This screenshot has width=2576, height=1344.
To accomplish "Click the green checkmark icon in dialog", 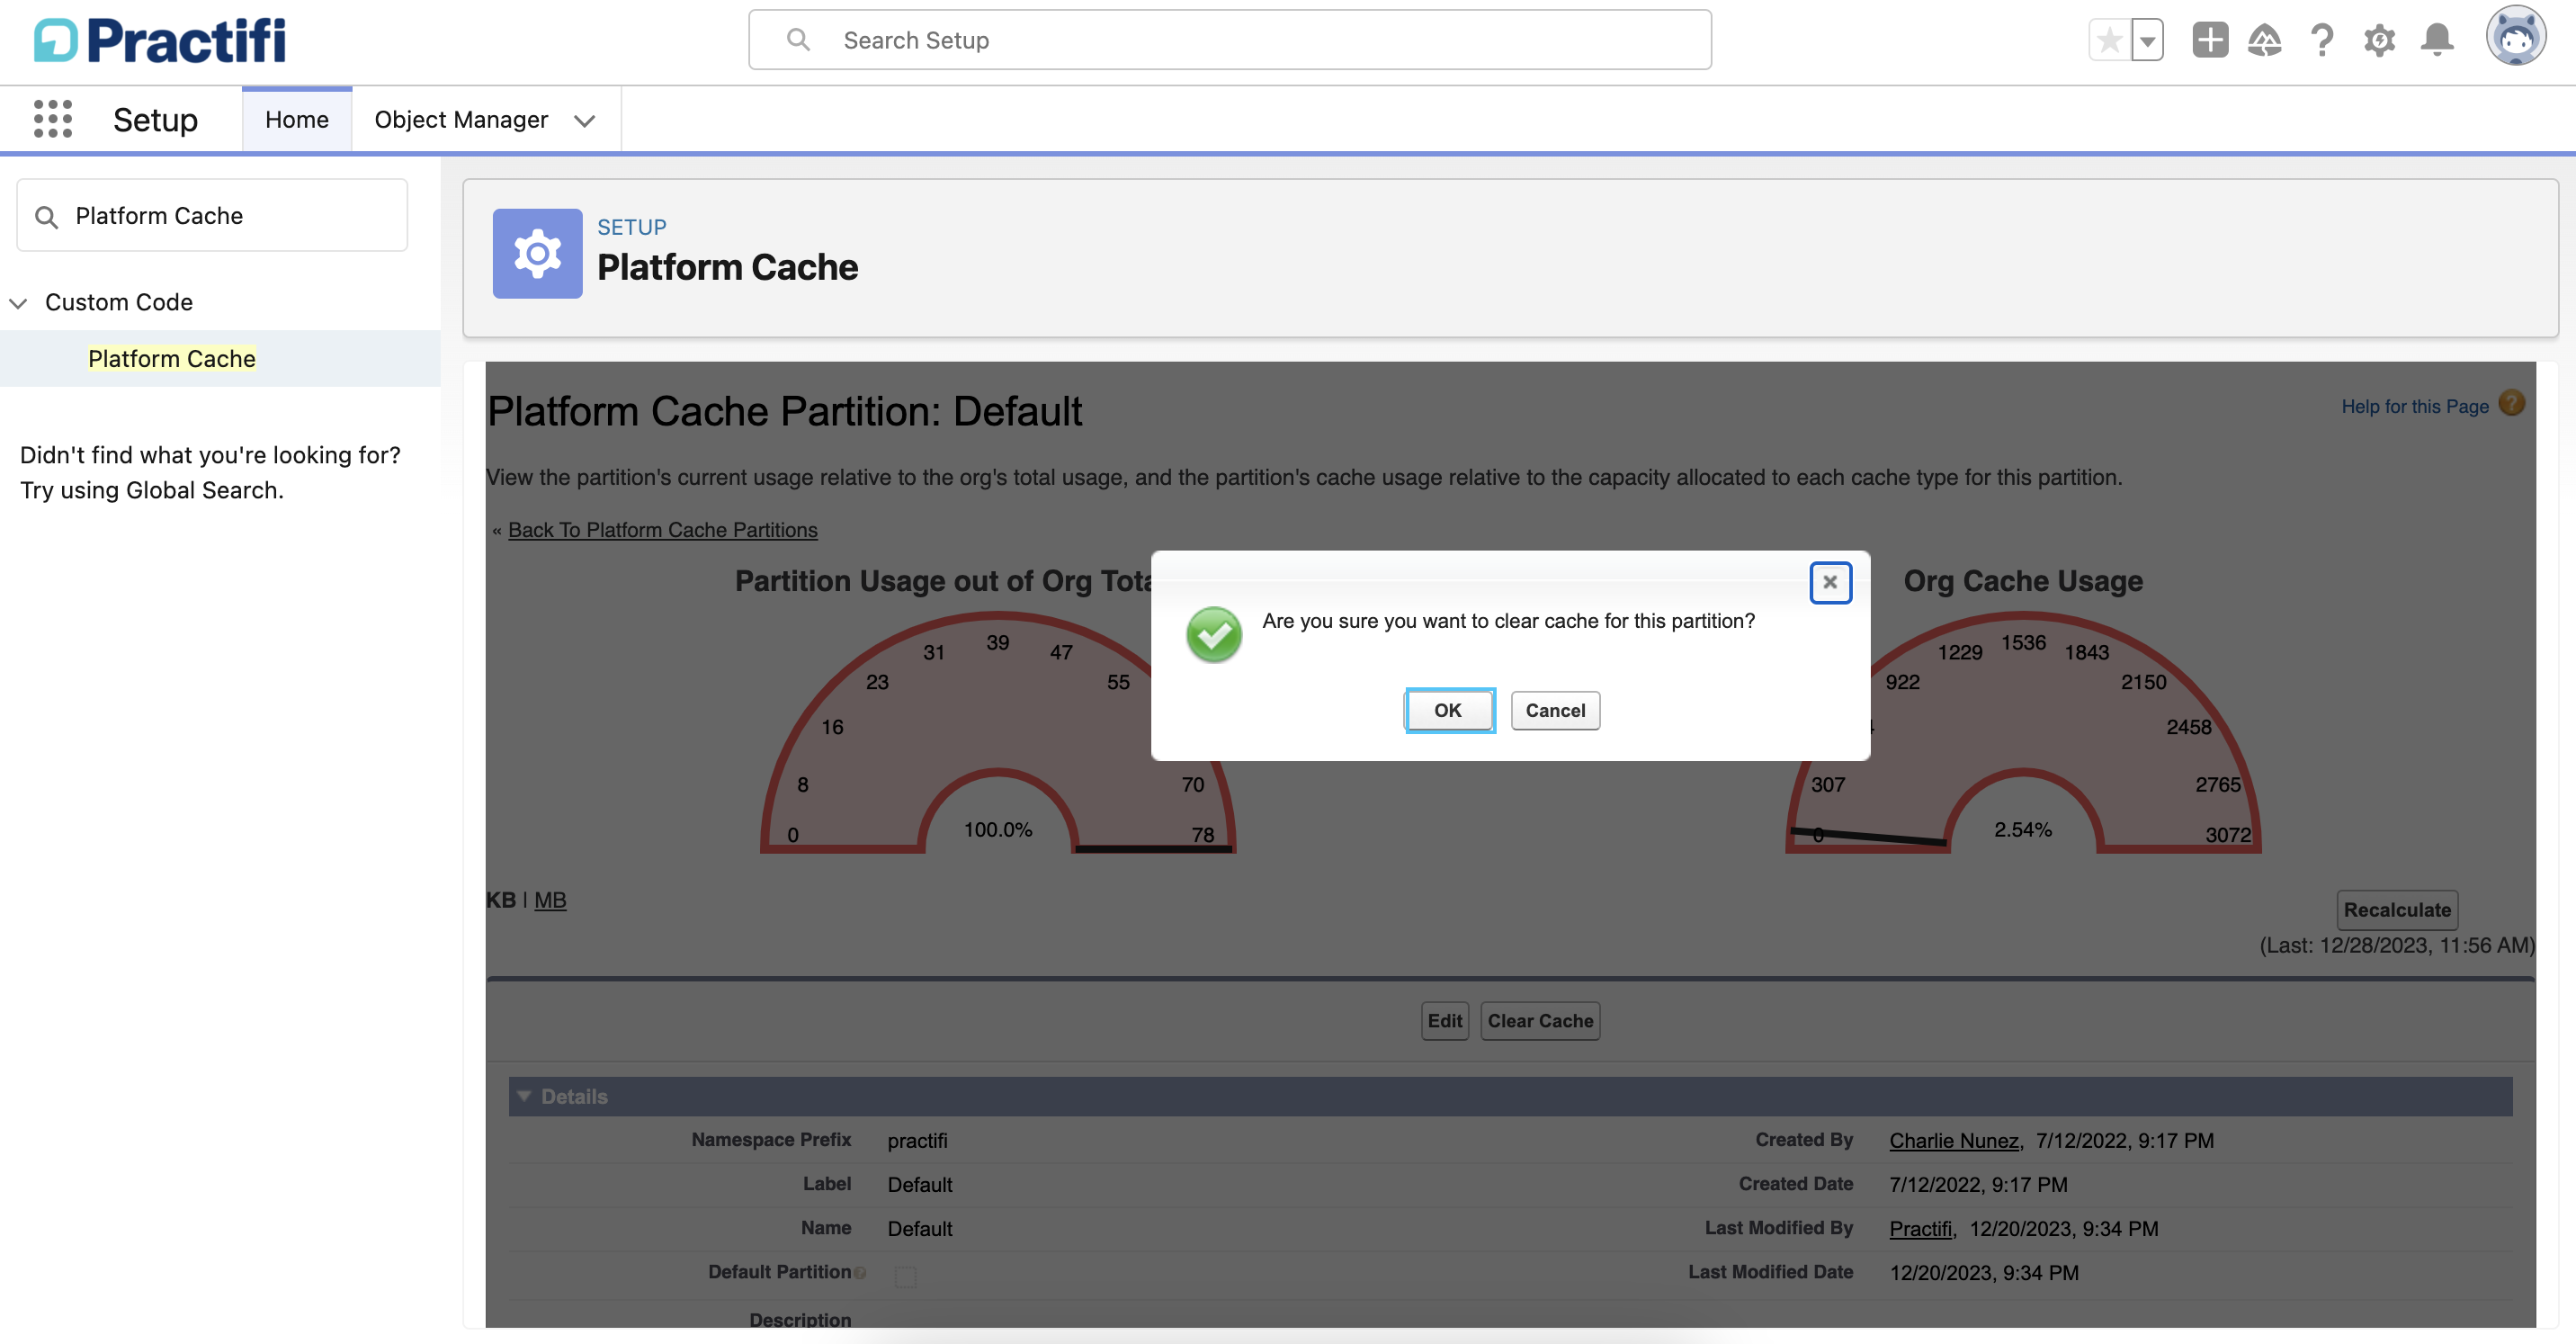I will pyautogui.click(x=1213, y=634).
